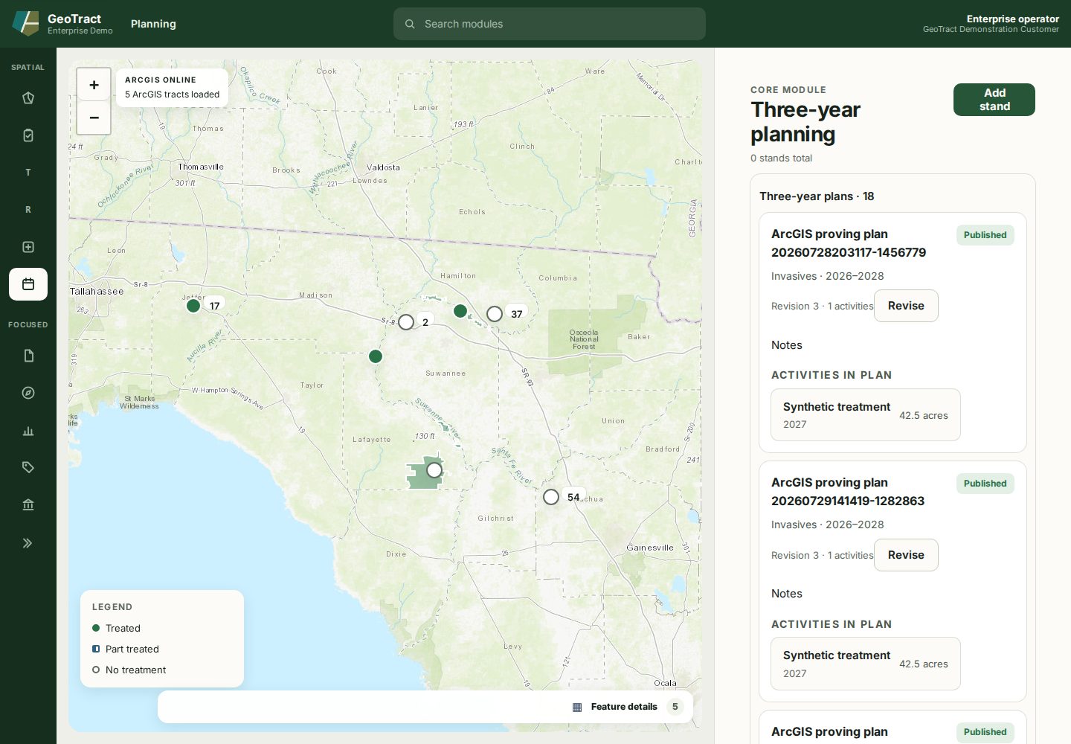Revise plan 20260729141419-1282863
This screenshot has height=744, width=1071.
coord(906,555)
